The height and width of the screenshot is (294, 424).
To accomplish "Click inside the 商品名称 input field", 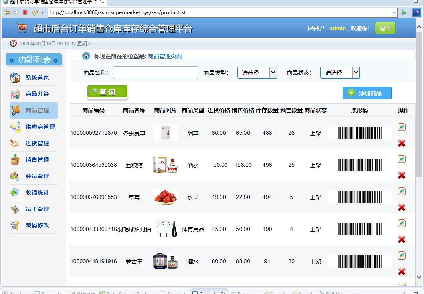I will coord(155,73).
